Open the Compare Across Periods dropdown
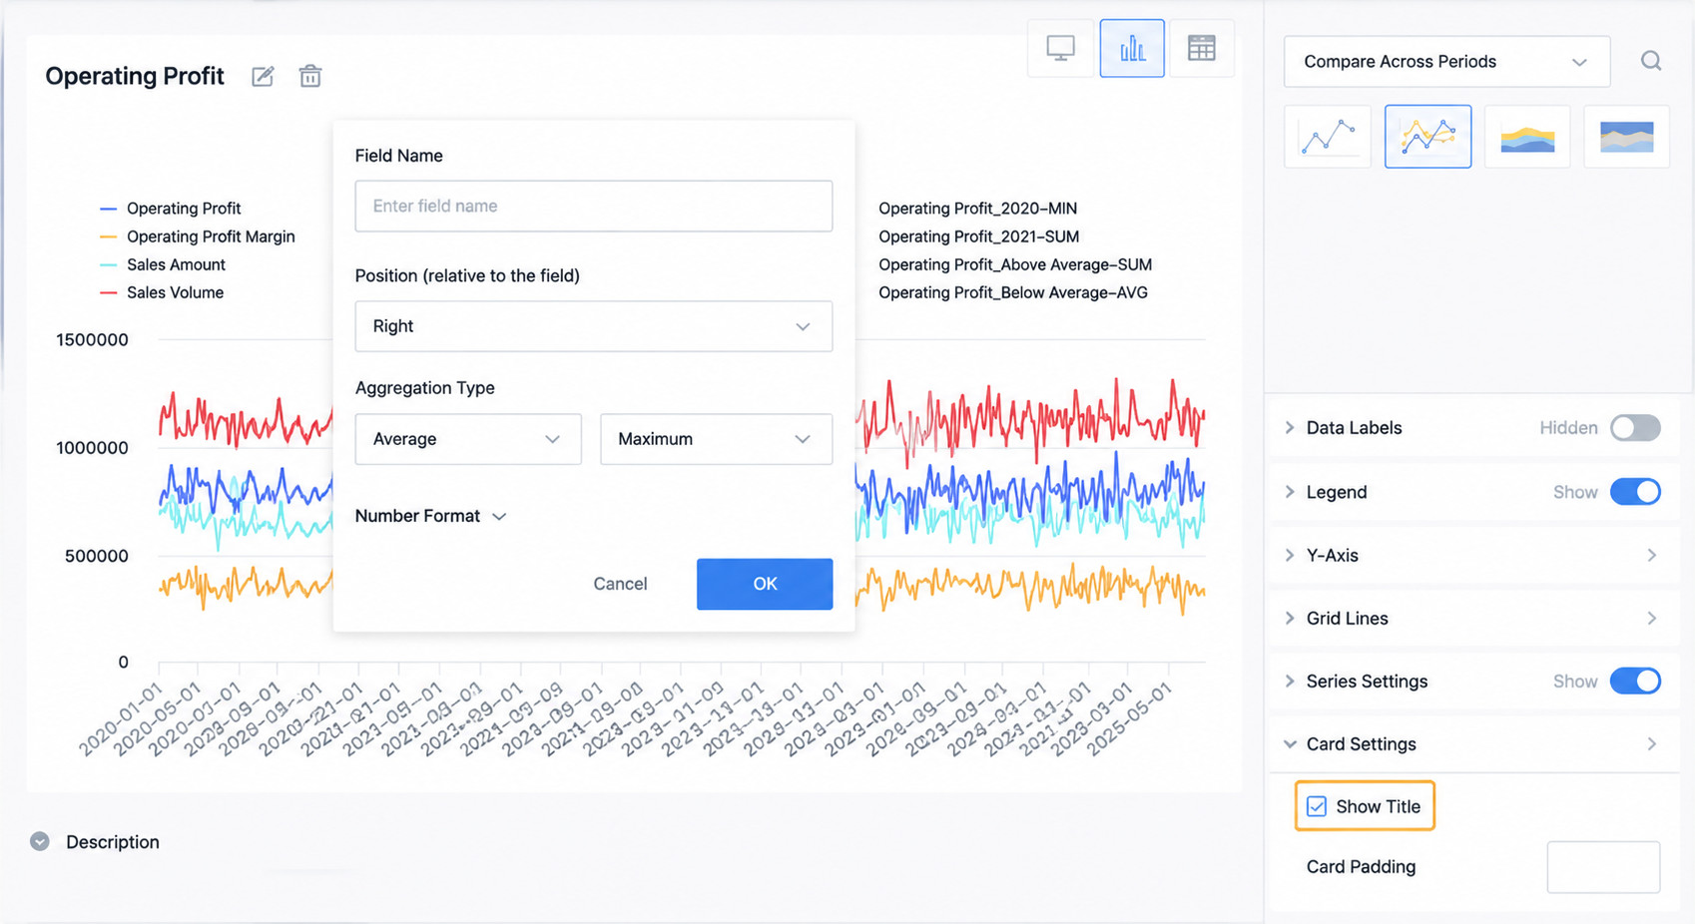 pos(1446,62)
